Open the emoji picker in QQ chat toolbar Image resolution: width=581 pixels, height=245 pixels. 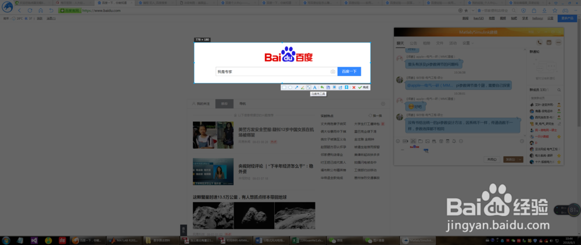[398, 141]
